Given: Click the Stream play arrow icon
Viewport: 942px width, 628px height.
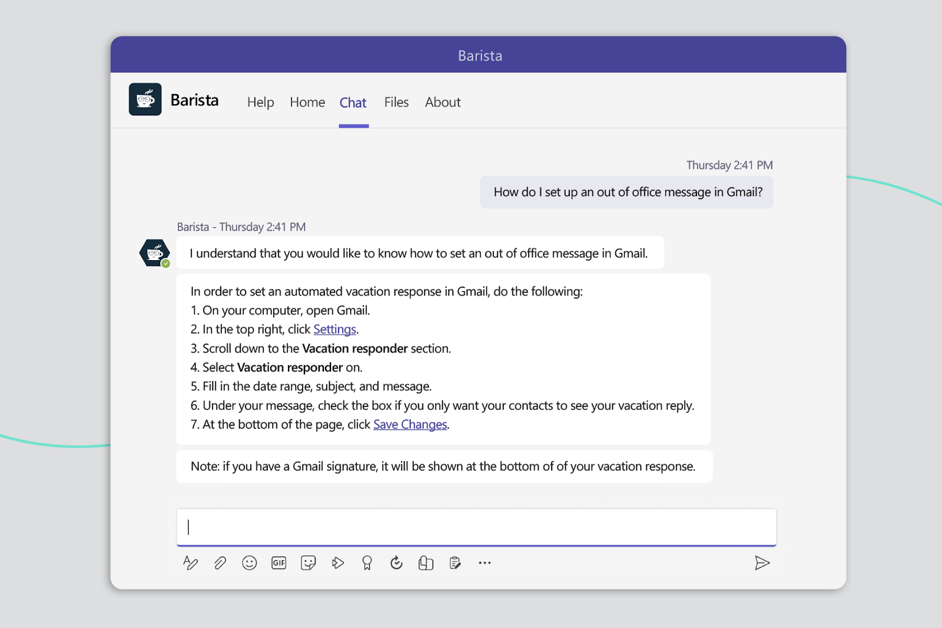Looking at the screenshot, I should pyautogui.click(x=338, y=563).
